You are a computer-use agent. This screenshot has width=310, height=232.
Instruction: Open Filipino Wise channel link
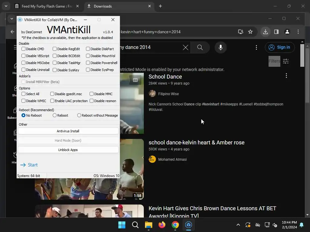pyautogui.click(x=168, y=94)
